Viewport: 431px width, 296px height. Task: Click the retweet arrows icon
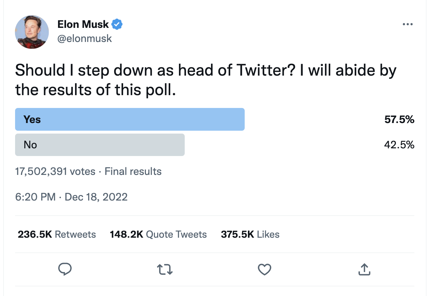165,269
